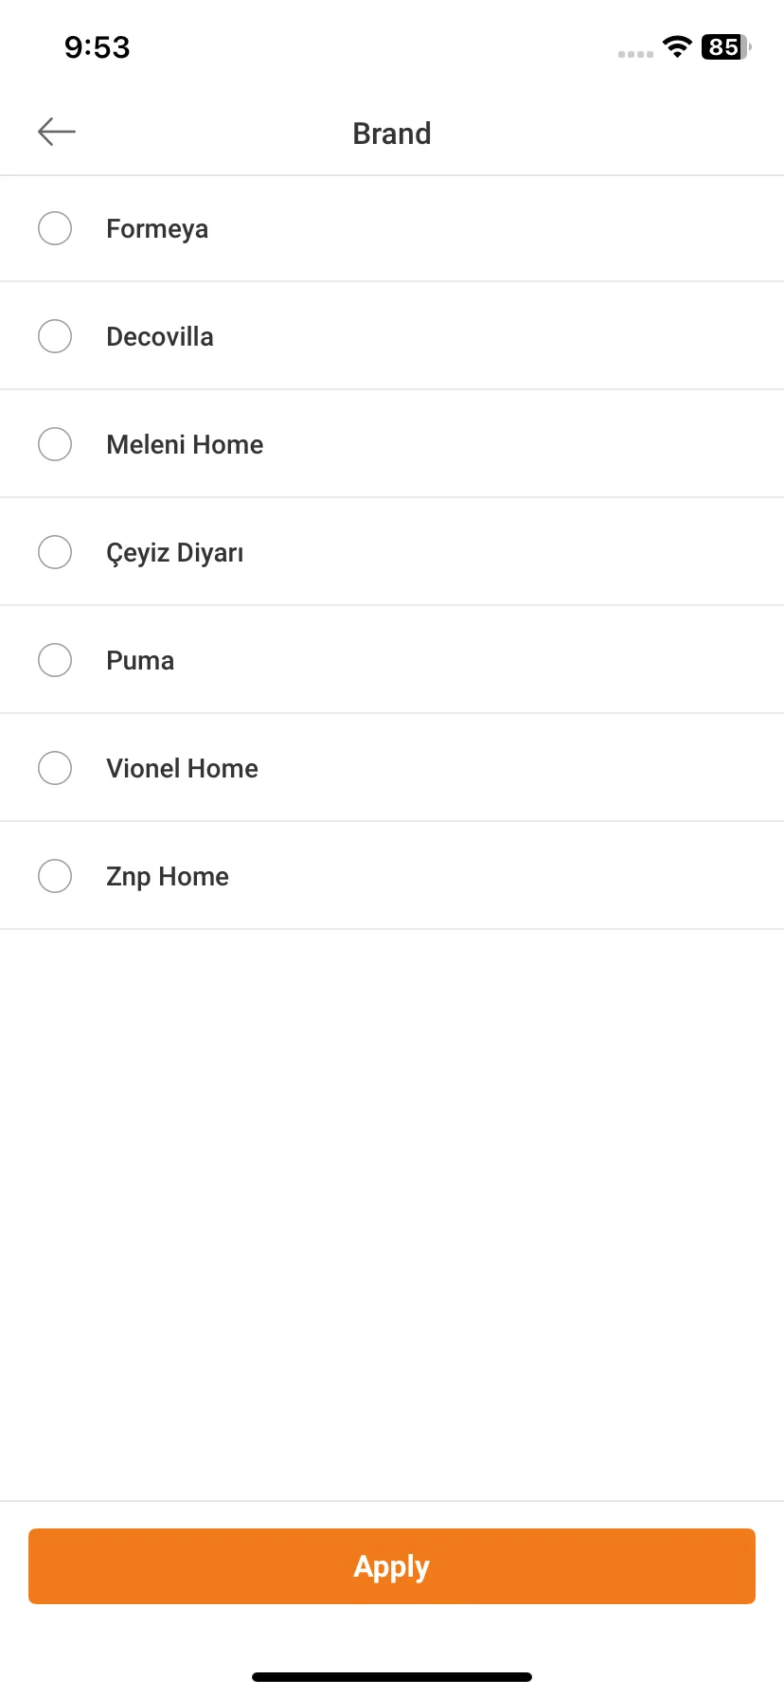
Task: Tap the Znp Home text label
Action: pos(168,877)
